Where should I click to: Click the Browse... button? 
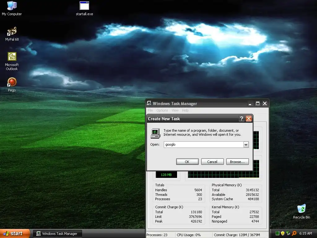click(x=237, y=162)
